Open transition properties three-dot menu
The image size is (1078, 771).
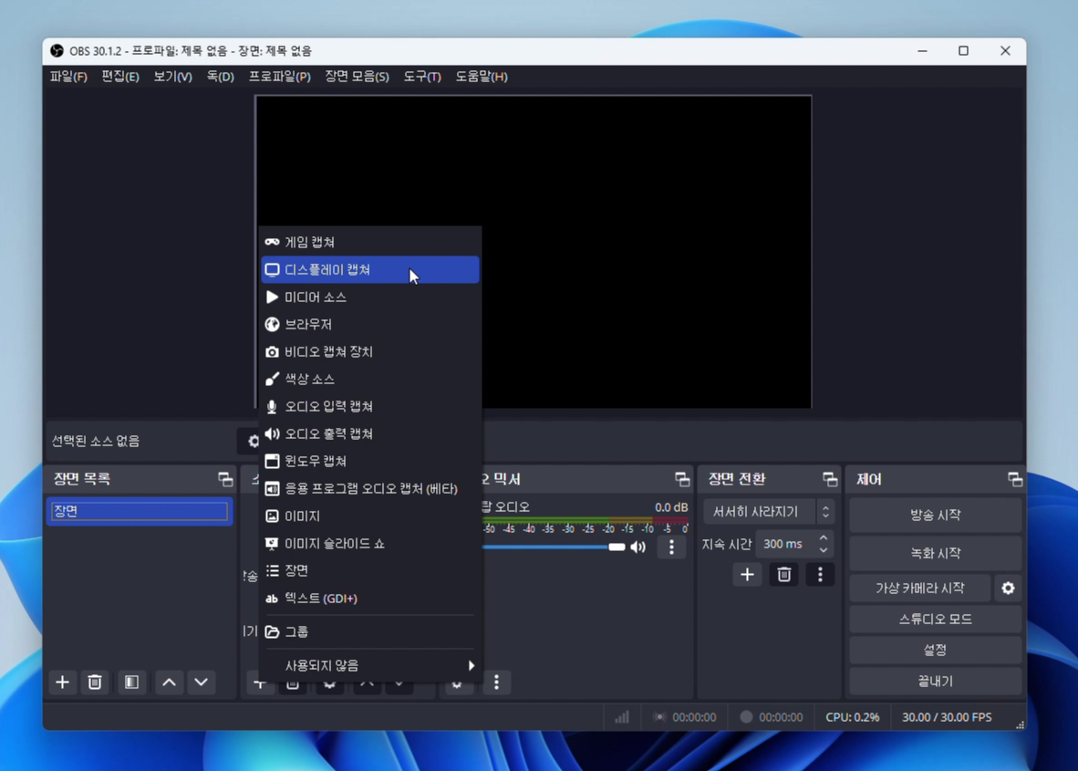820,574
